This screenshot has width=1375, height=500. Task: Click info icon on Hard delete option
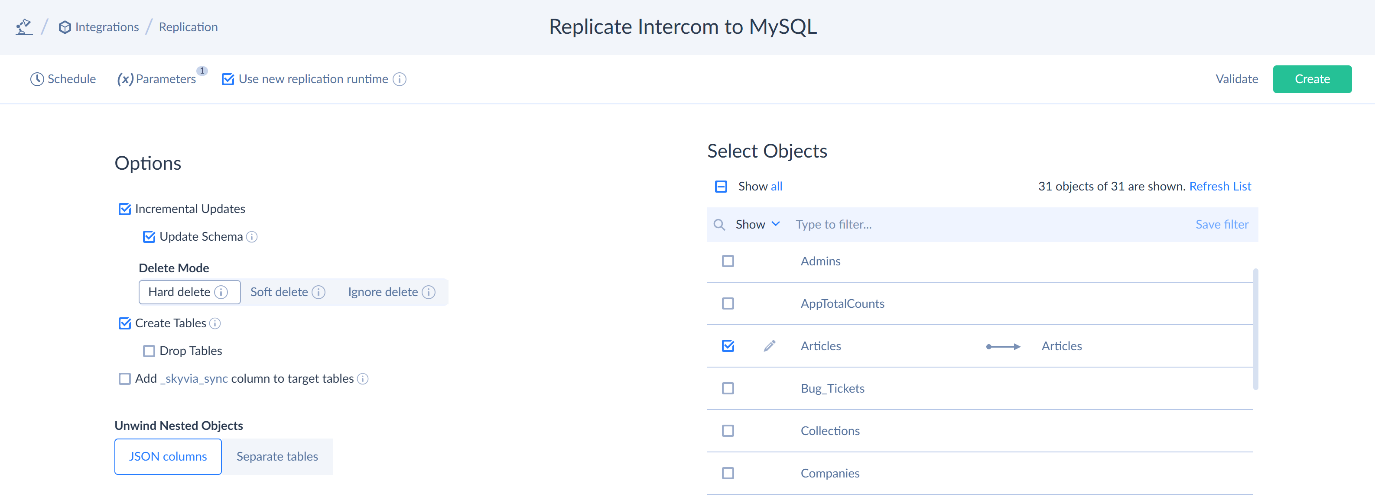click(x=221, y=292)
